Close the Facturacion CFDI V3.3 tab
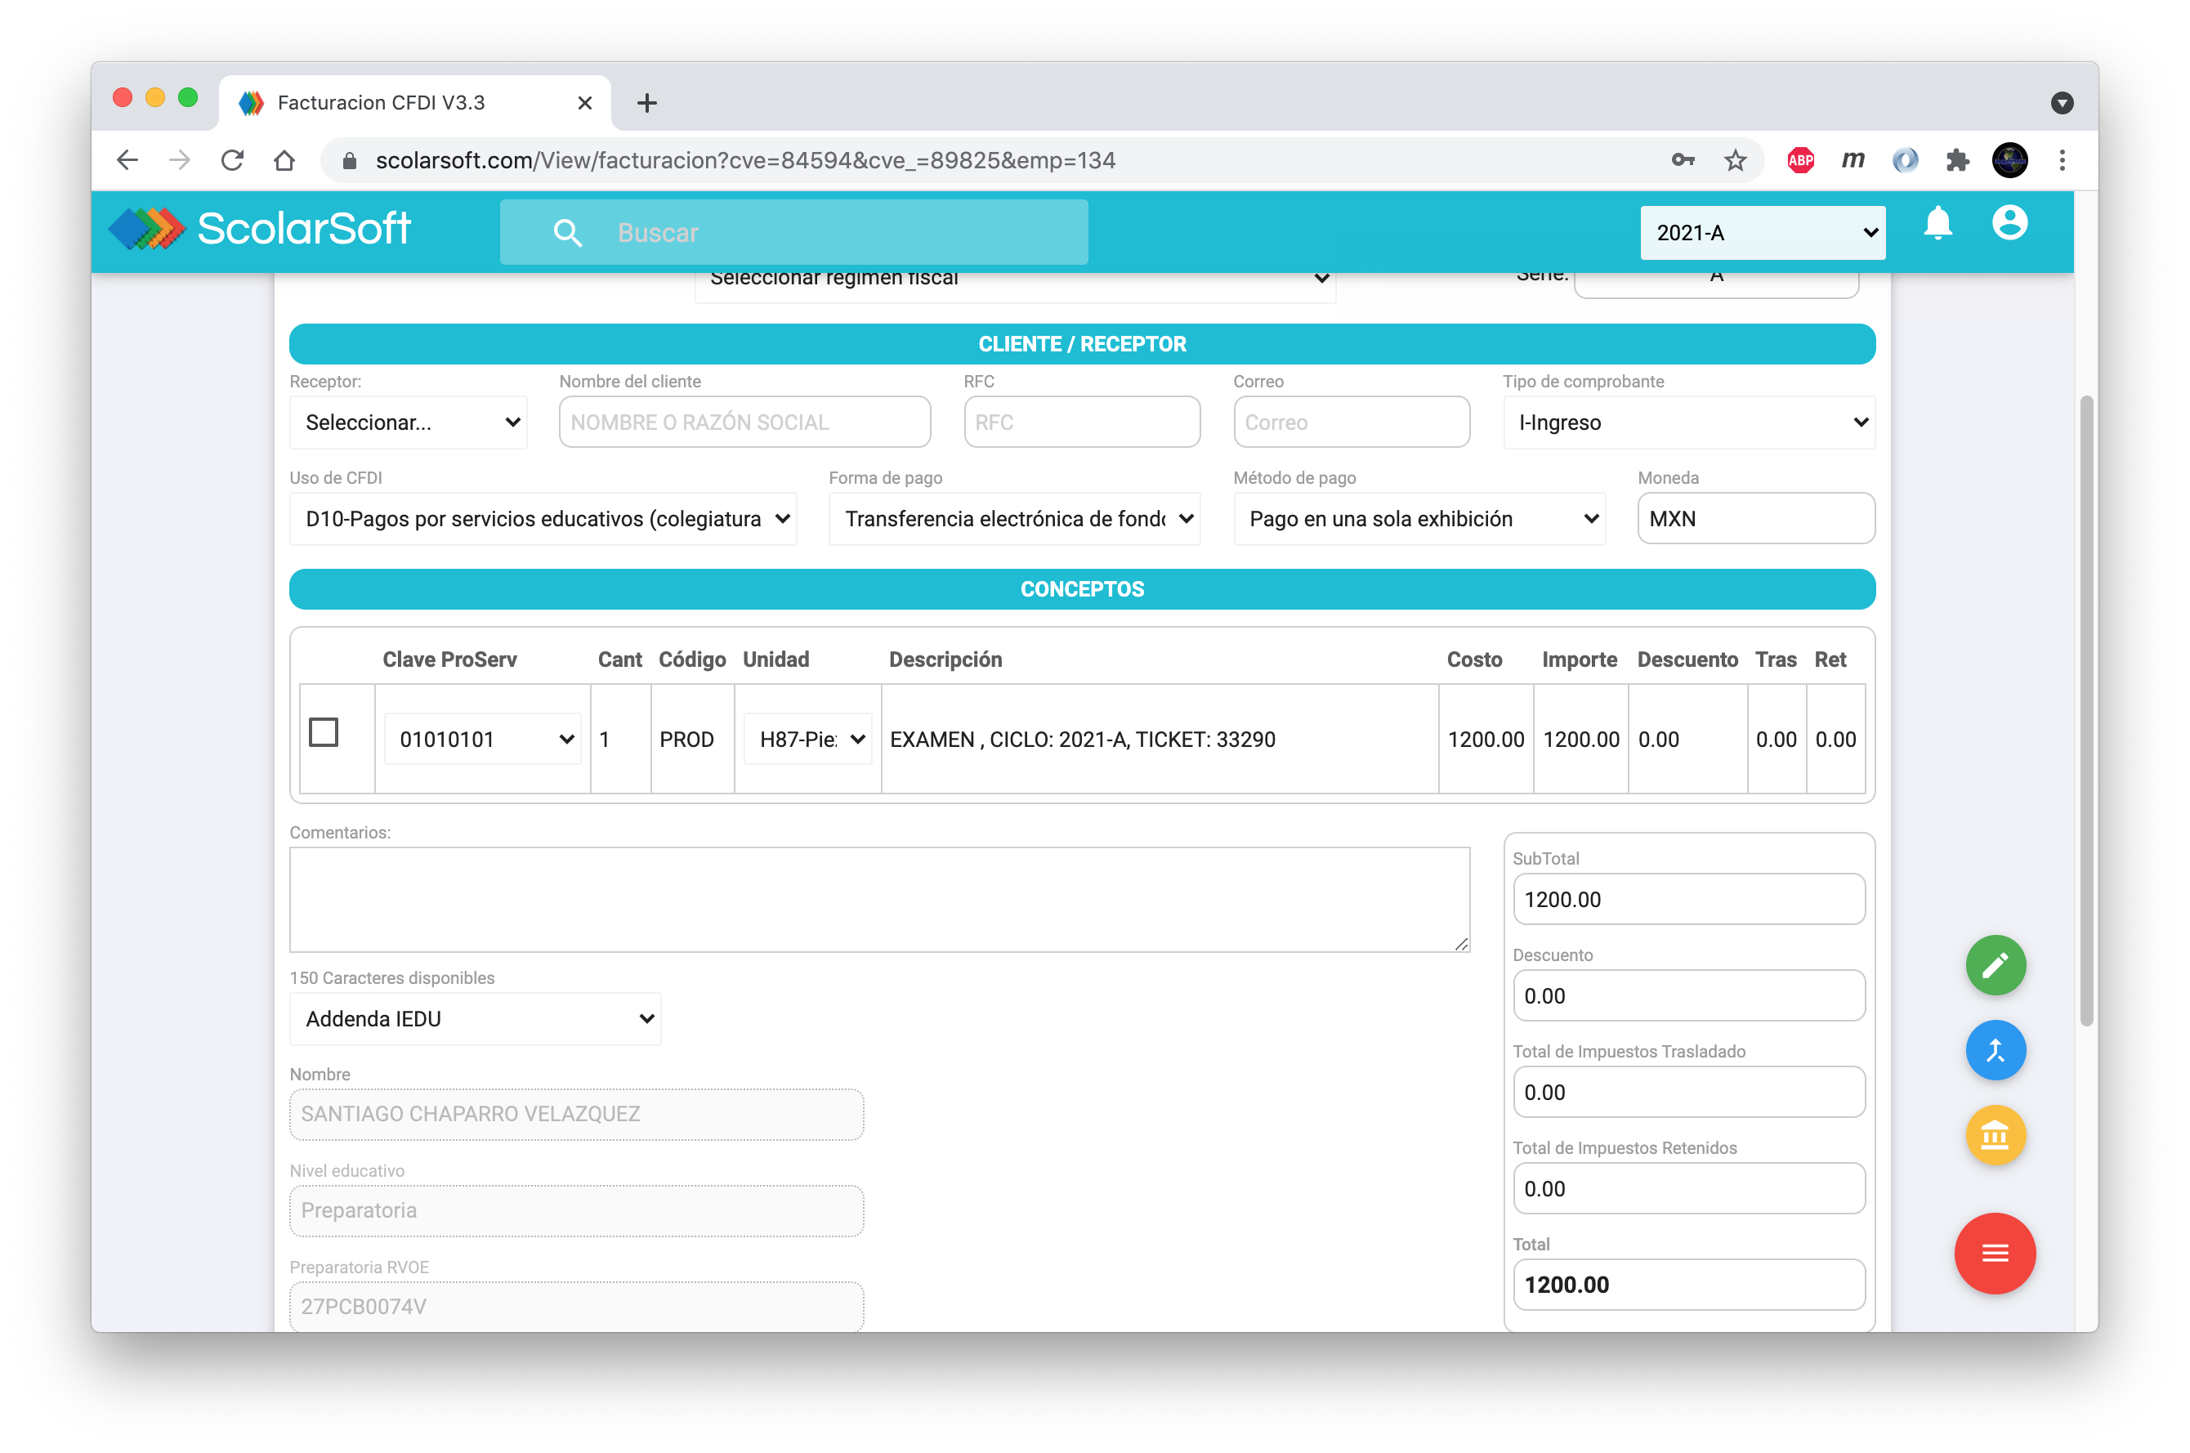This screenshot has width=2190, height=1453. click(x=584, y=103)
